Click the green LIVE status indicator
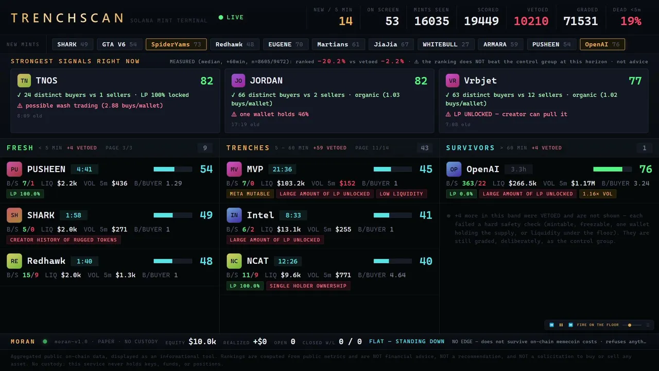 [x=231, y=18]
